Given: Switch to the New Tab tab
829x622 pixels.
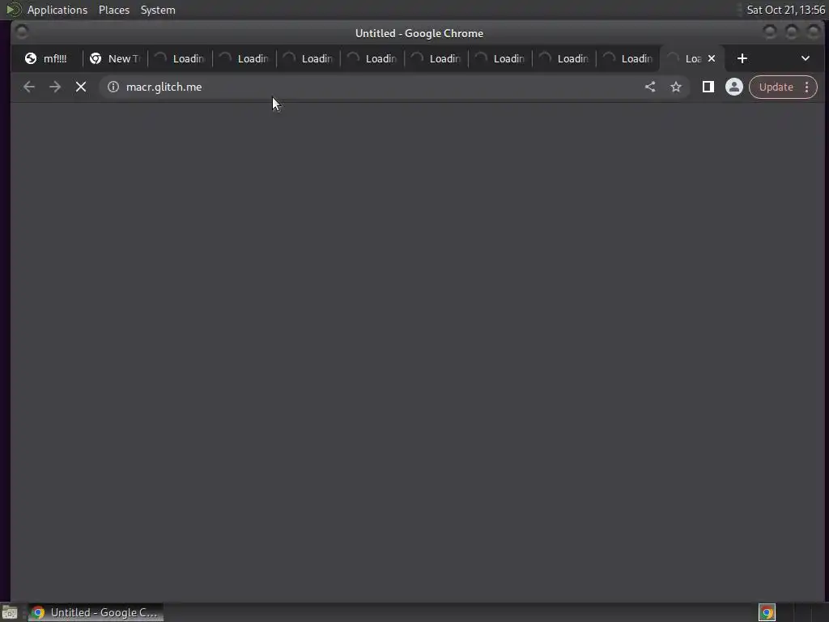Looking at the screenshot, I should (116, 58).
